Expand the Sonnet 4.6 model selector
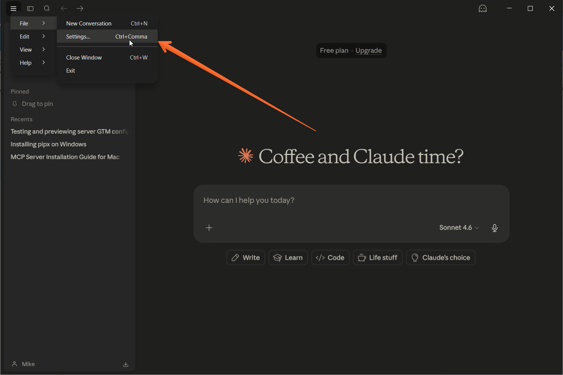 459,228
